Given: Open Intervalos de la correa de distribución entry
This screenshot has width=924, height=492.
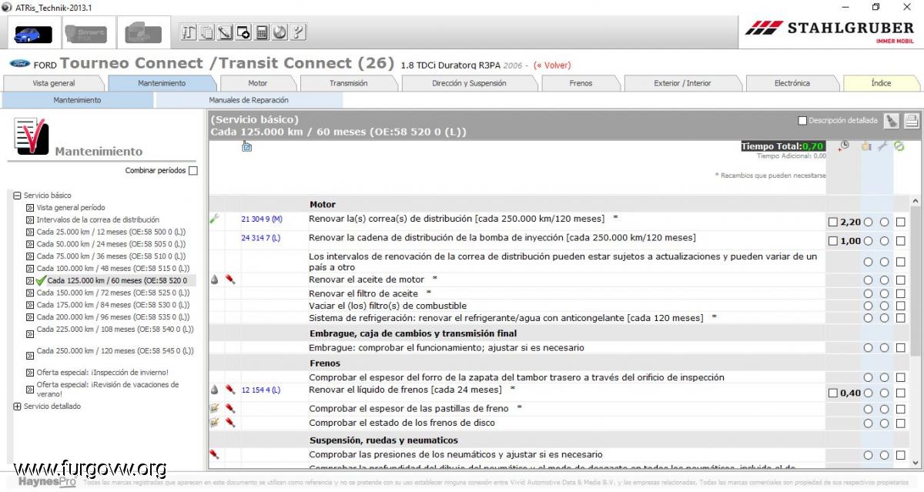Looking at the screenshot, I should [x=98, y=219].
